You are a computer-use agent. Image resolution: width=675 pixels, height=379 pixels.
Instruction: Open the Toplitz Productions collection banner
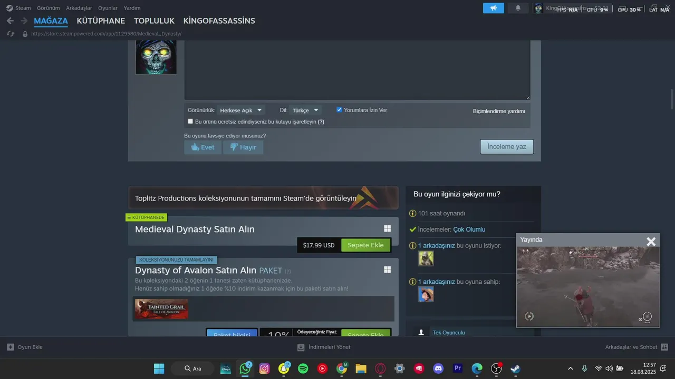(x=263, y=197)
